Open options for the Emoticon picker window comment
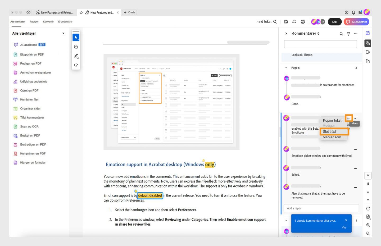Screen dimensions: 381x246 click(355, 150)
